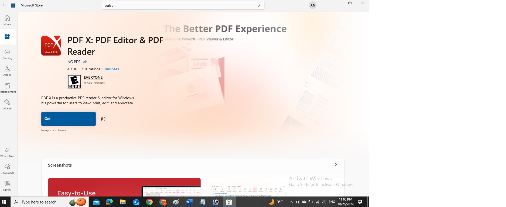The height and width of the screenshot is (207, 506).
Task: Click the 75K ratings text
Action: [91, 69]
